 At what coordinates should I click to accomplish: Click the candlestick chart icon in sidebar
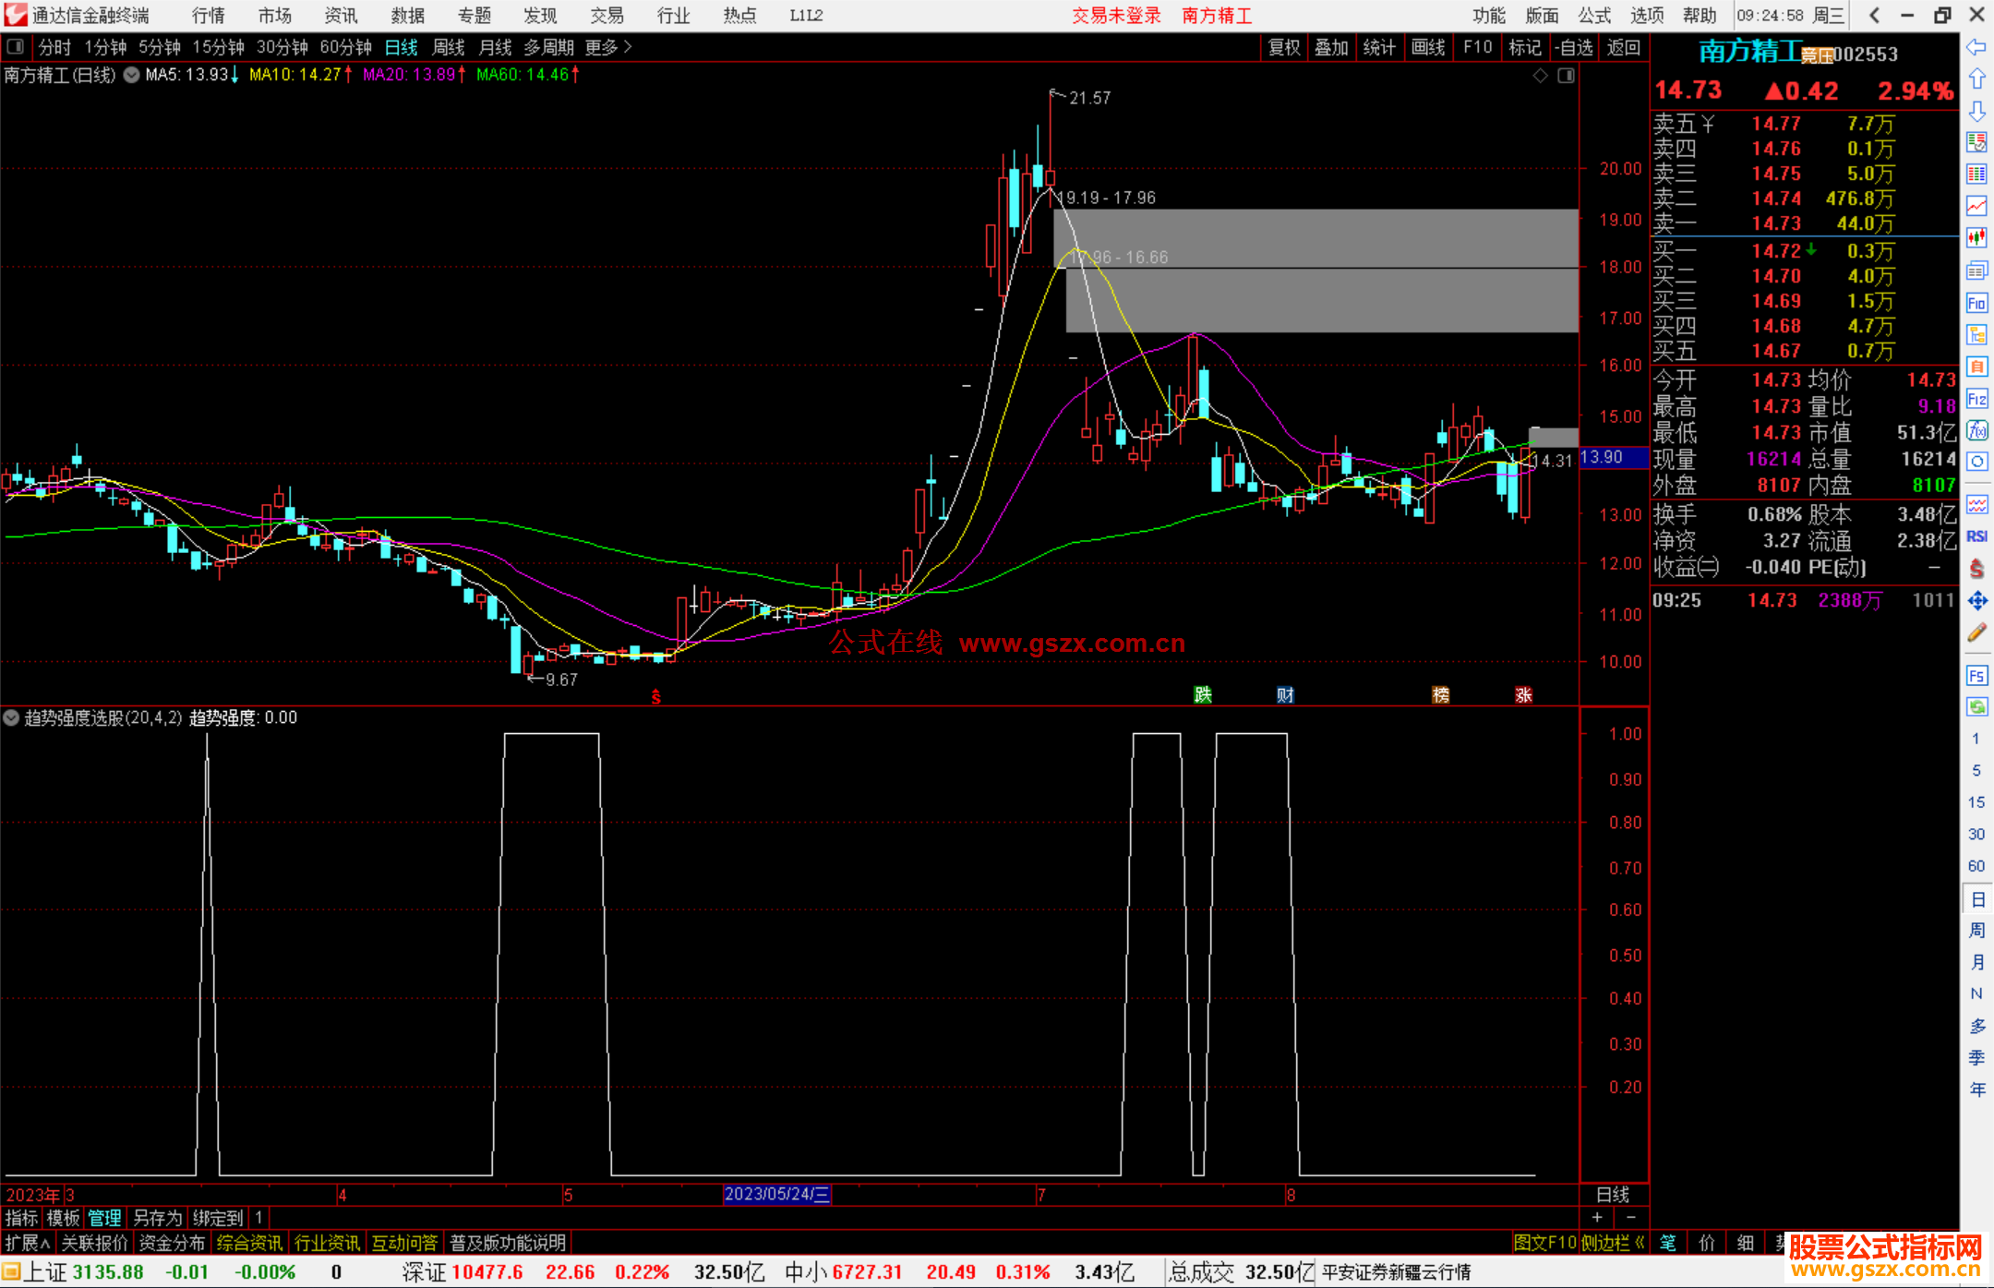pos(1976,237)
